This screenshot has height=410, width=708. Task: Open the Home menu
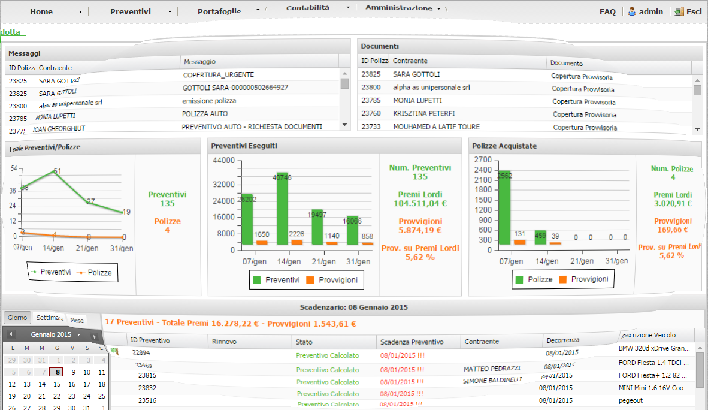pyautogui.click(x=41, y=11)
